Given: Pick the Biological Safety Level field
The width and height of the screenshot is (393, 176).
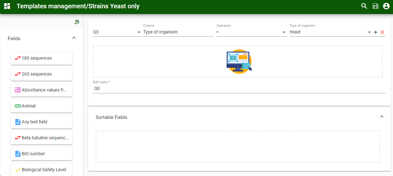Looking at the screenshot, I should [41, 170].
